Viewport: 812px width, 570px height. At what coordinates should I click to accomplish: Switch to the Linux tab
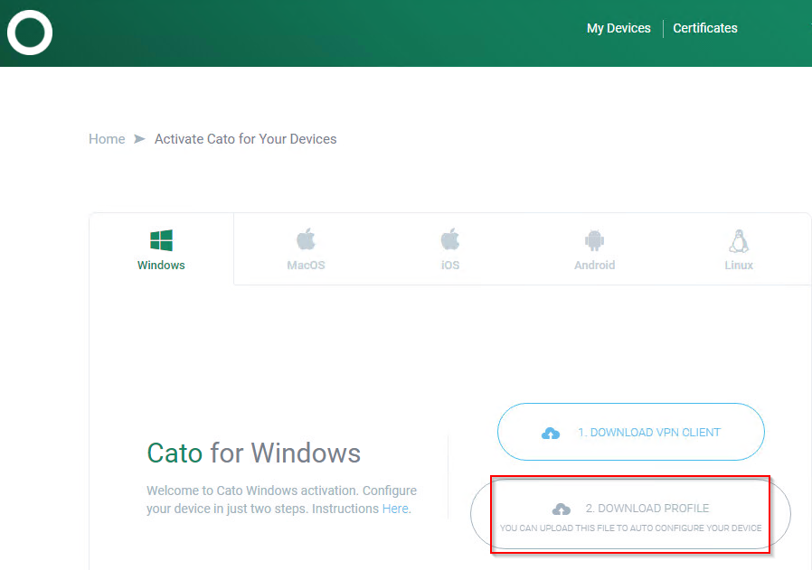tap(738, 248)
